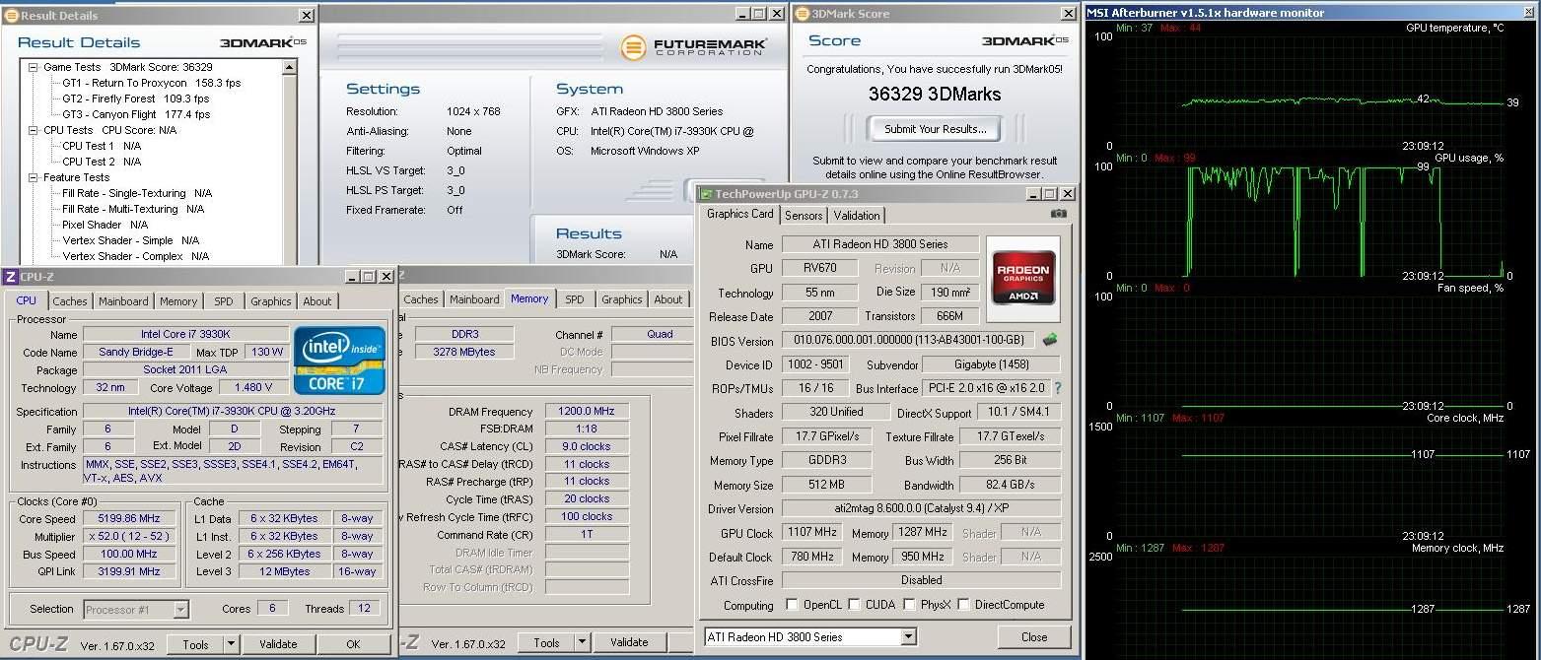Open About tab in rear CPU-Z Memory window
This screenshot has height=660, width=1541.
(x=668, y=299)
